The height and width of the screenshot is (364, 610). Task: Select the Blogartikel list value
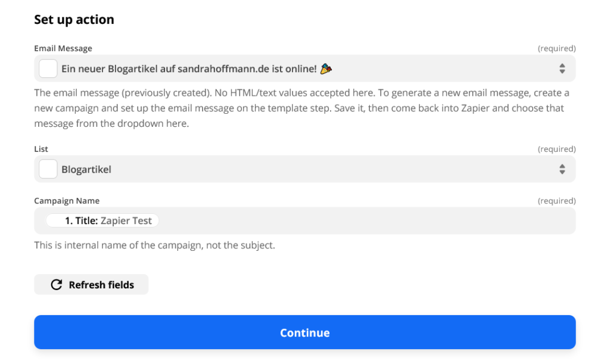tap(86, 169)
